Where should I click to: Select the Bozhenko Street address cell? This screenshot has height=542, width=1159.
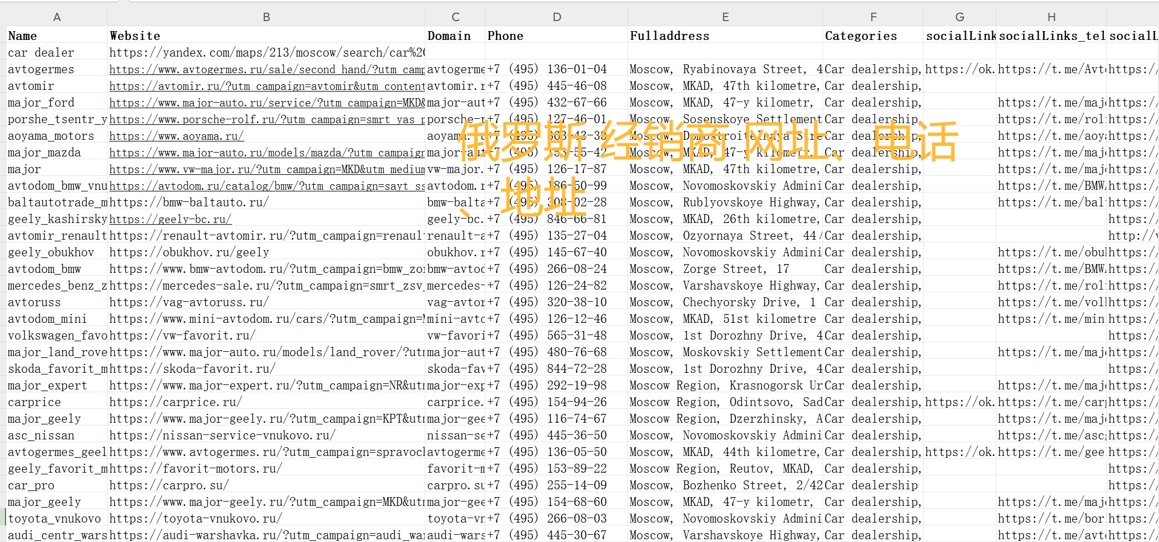coord(725,485)
